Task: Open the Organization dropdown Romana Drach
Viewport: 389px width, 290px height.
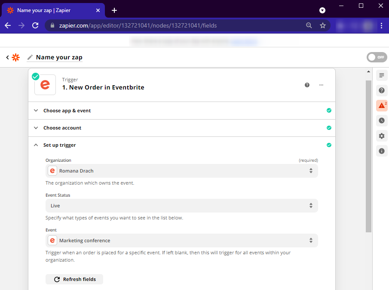Action: 181,171
